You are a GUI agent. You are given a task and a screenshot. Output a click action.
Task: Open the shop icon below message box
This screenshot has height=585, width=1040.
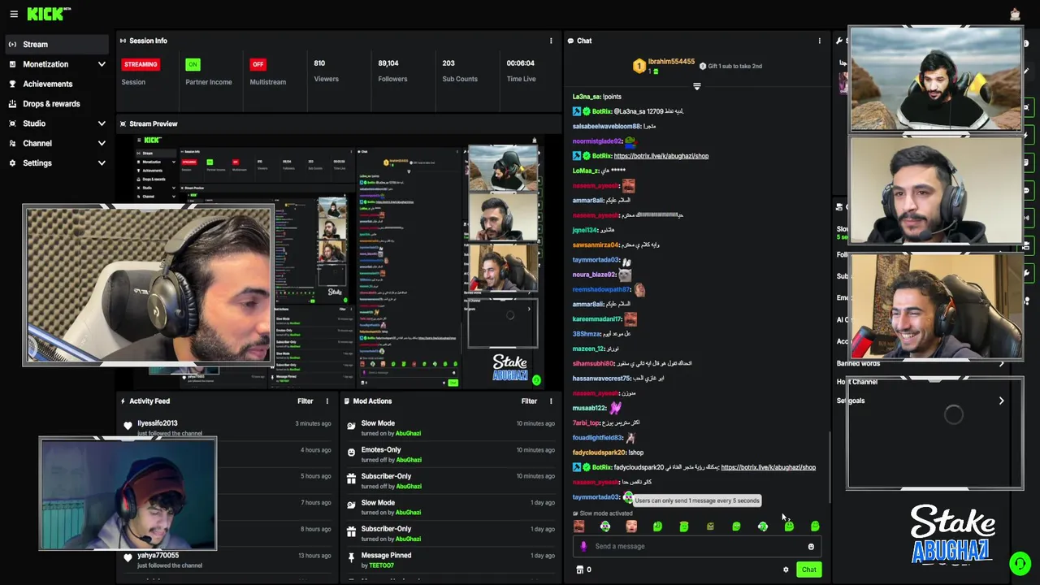click(x=580, y=570)
